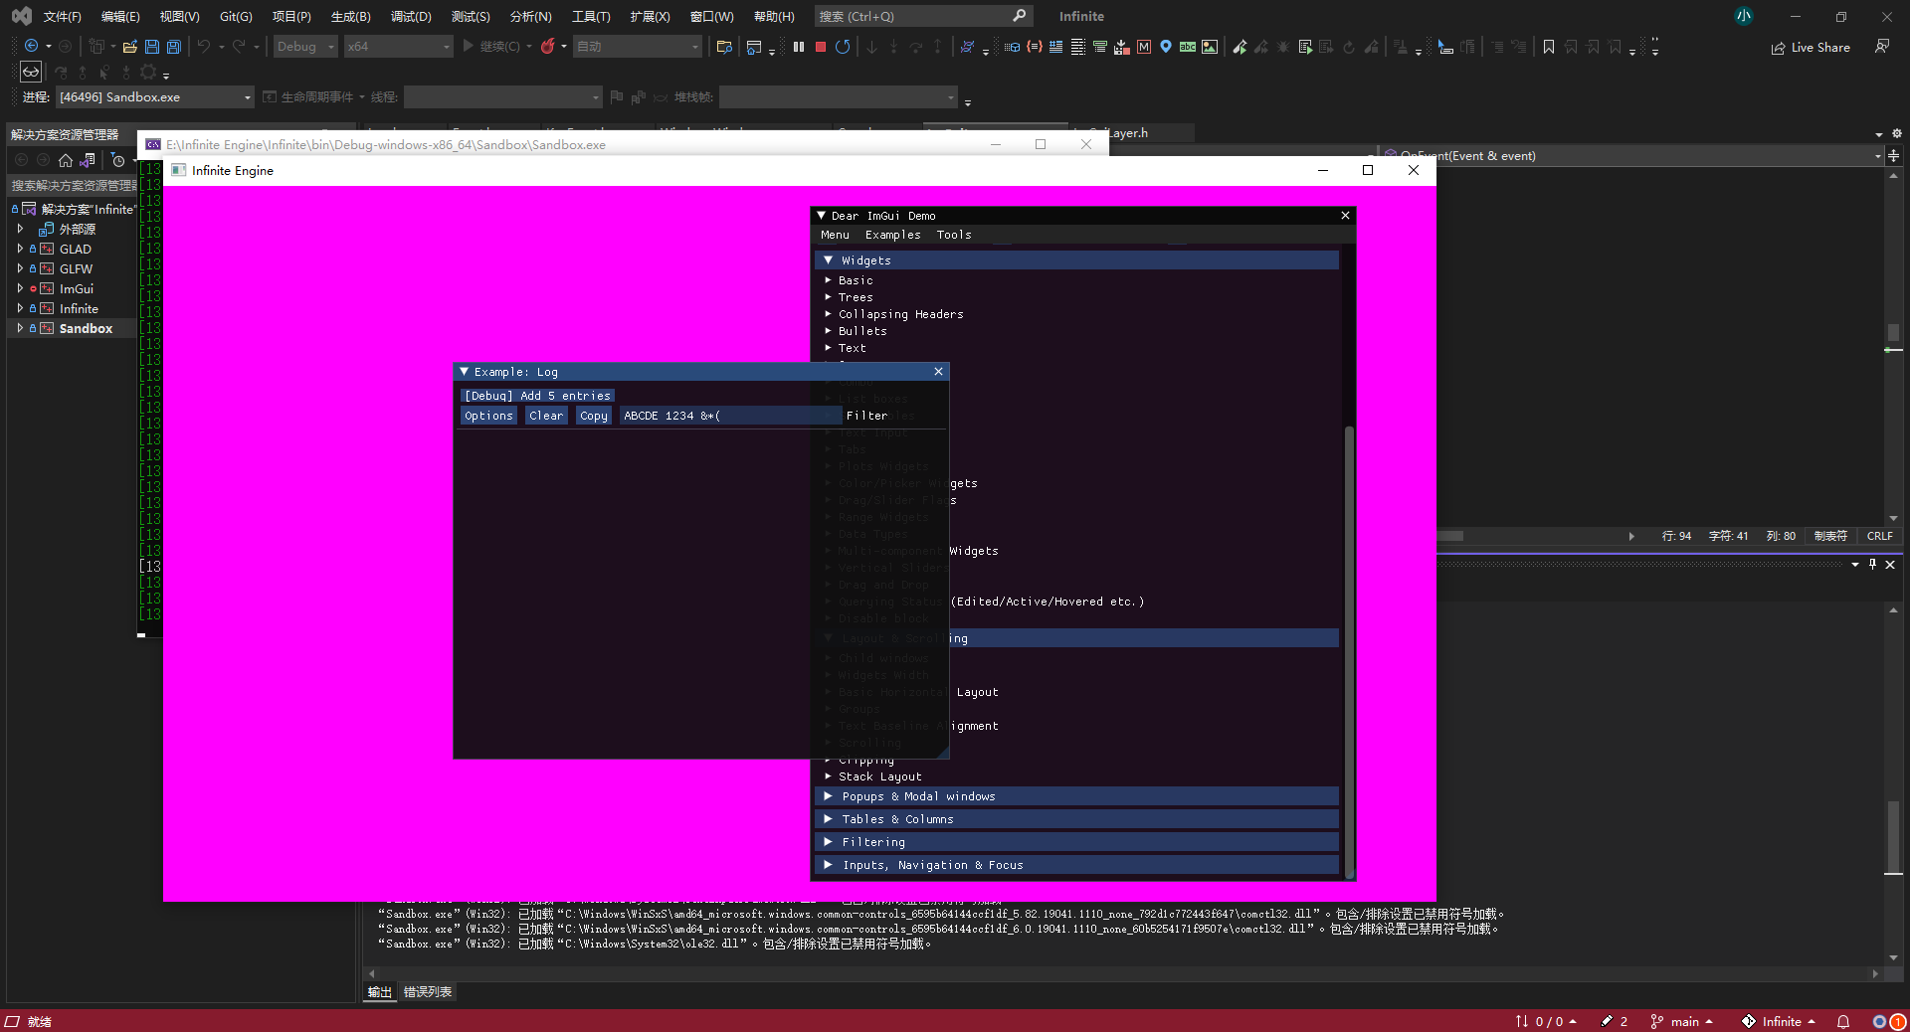This screenshot has width=1910, height=1032.
Task: Switch to the 输出 tab
Action: [380, 991]
